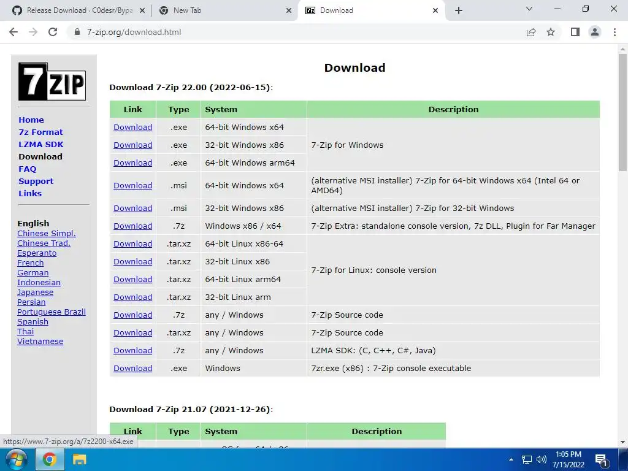Switch language to Persian
Image resolution: width=628 pixels, height=471 pixels.
click(x=31, y=302)
